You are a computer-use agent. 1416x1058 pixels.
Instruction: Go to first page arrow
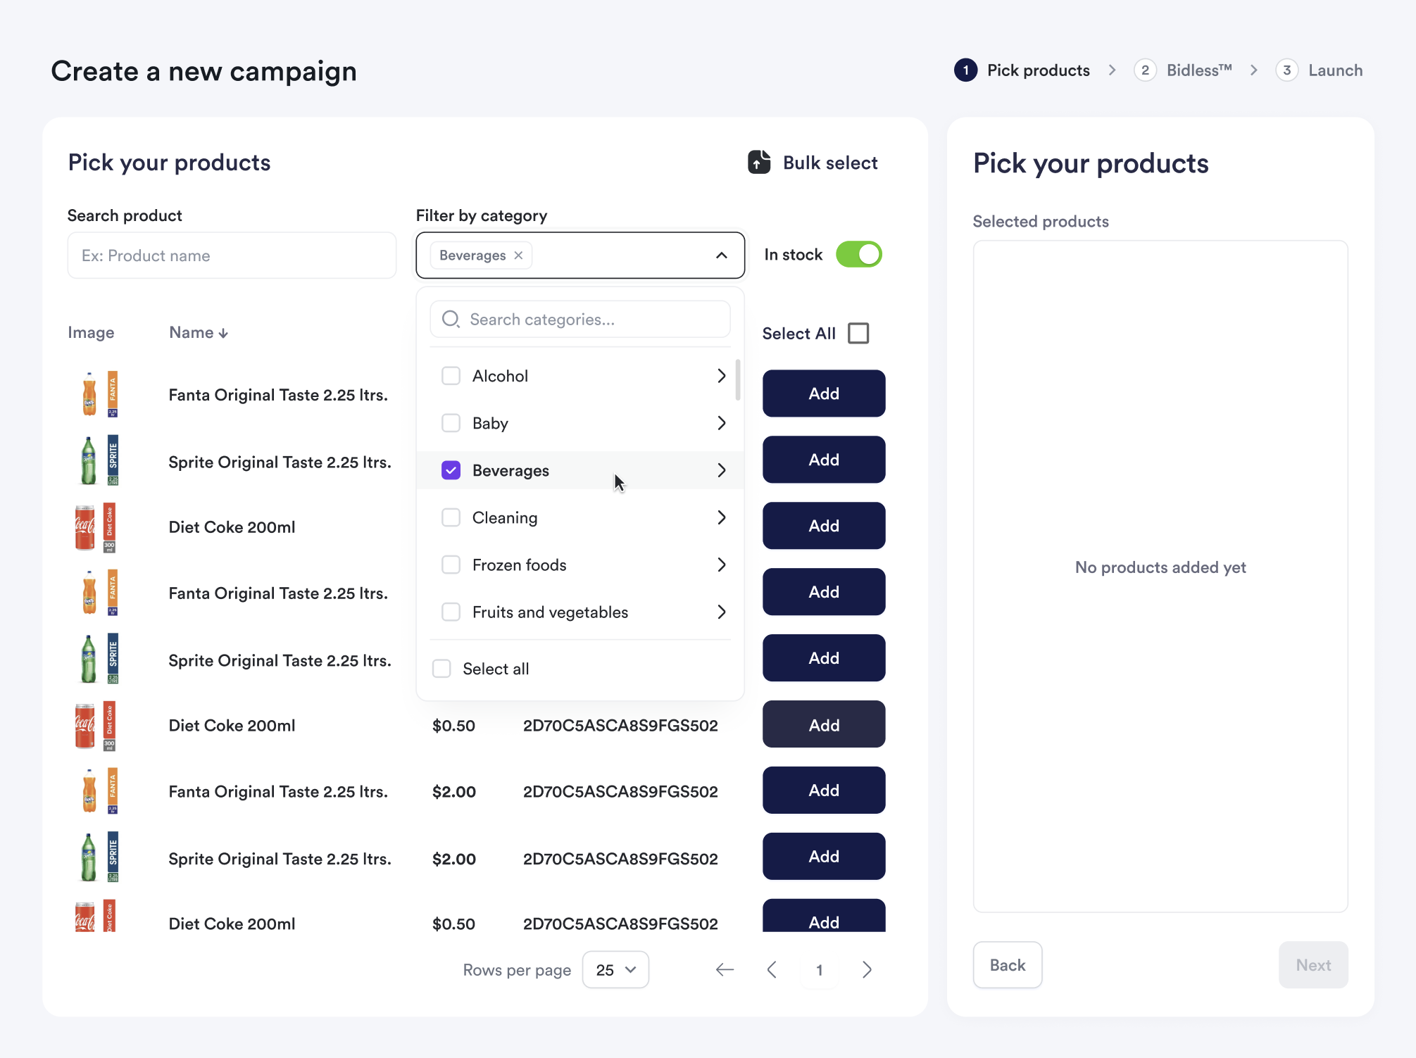[725, 970]
